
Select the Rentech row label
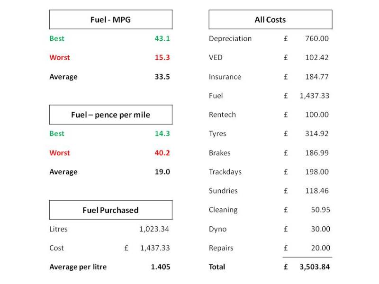pos(222,115)
